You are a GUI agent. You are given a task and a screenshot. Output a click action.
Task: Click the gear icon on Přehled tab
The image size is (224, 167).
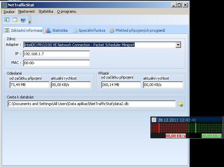coord(112,30)
